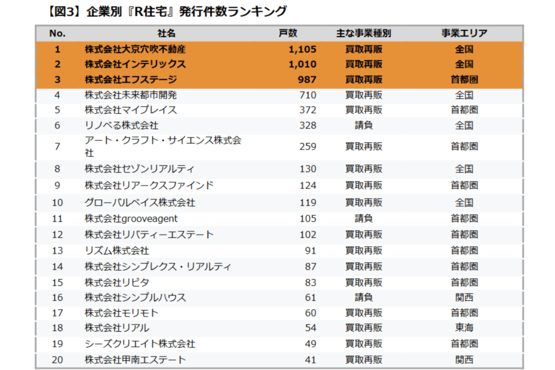Click company name 株式会社エフステージ
The width and height of the screenshot is (555, 370).
coord(130,79)
